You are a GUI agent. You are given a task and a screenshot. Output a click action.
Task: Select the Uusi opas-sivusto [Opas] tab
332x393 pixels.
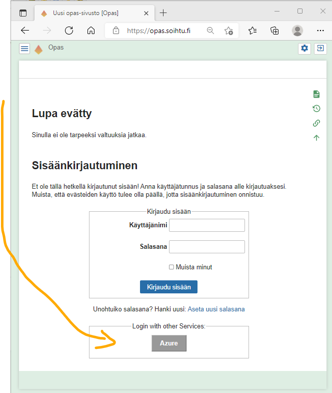94,13
